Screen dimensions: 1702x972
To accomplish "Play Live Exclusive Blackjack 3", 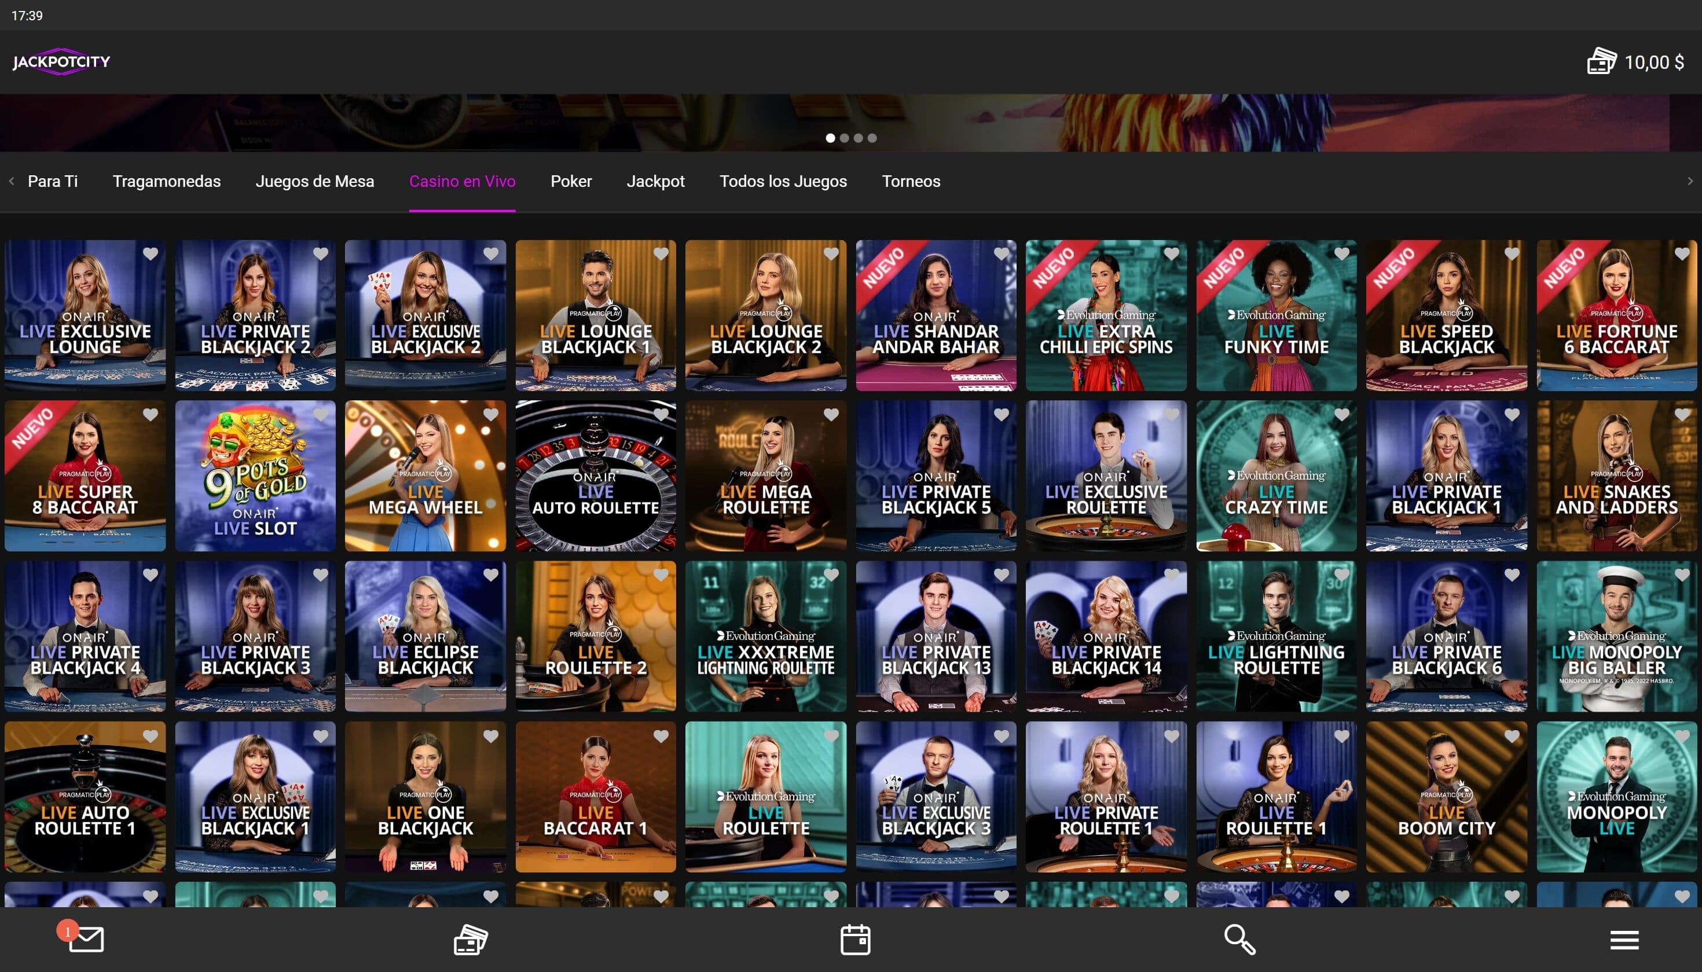I will (x=936, y=797).
